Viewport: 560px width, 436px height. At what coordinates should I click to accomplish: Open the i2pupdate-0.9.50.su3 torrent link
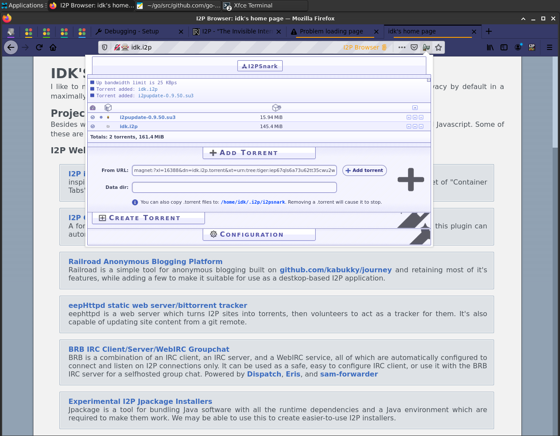point(148,117)
